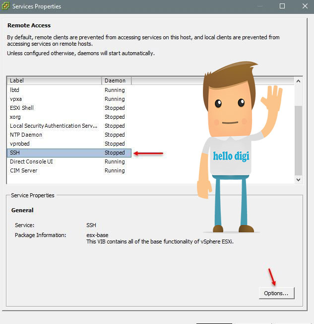The height and width of the screenshot is (324, 314).
Task: Select the vpxa service row
Action: click(x=69, y=99)
